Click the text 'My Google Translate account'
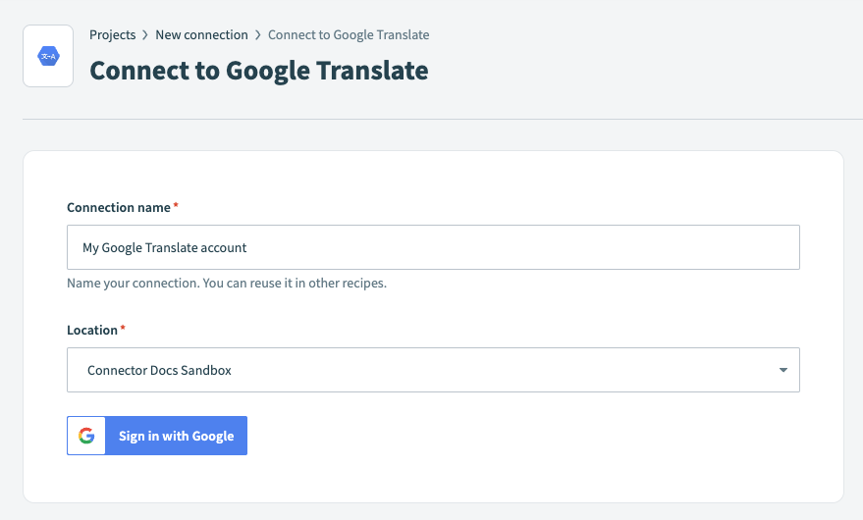 coord(164,248)
